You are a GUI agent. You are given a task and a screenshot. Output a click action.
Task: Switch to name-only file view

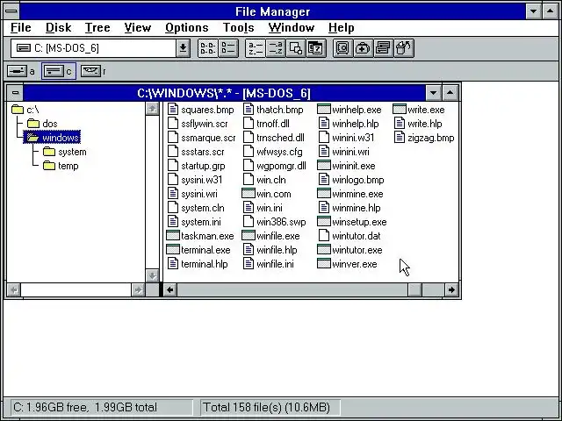coord(208,48)
